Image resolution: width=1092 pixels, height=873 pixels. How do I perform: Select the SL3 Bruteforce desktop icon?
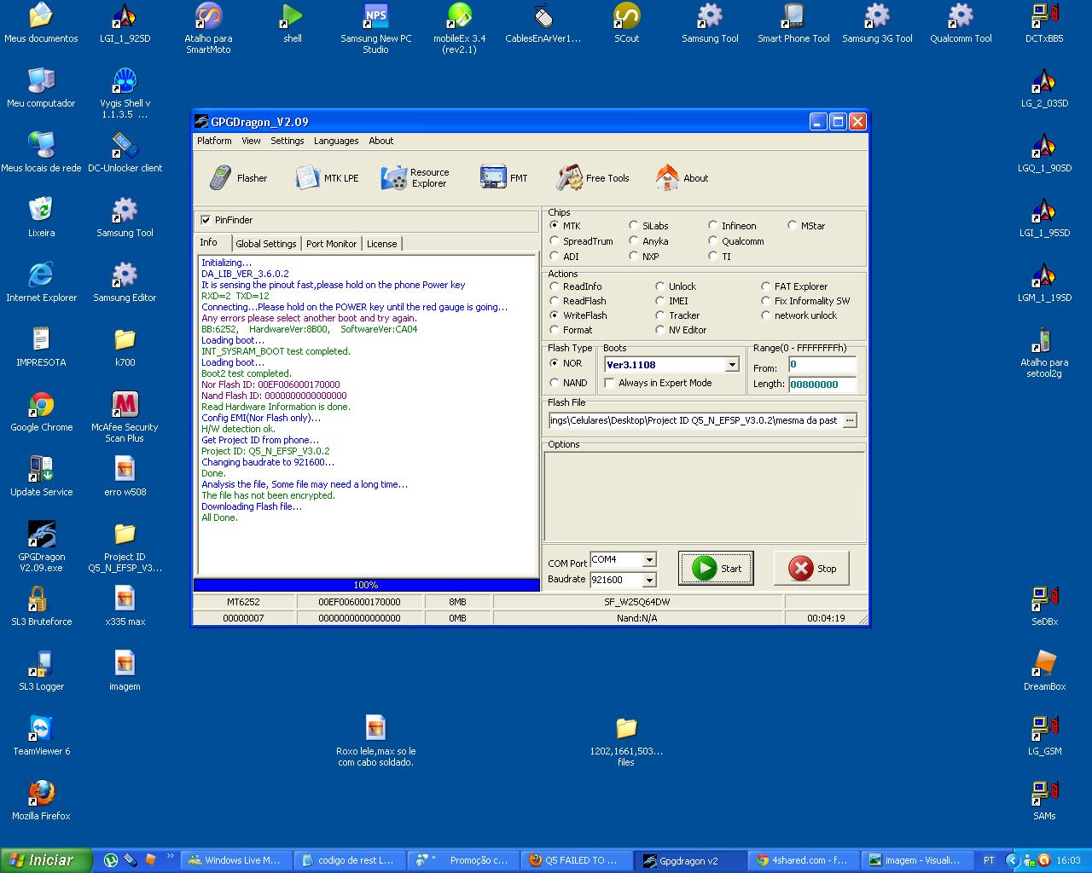click(41, 606)
